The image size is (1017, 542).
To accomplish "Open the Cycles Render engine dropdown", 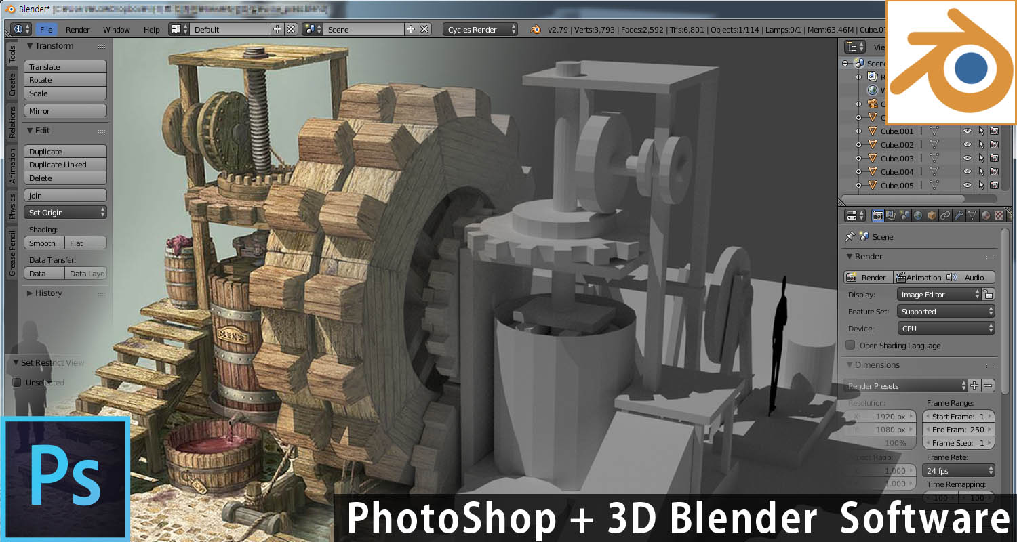I will point(480,30).
